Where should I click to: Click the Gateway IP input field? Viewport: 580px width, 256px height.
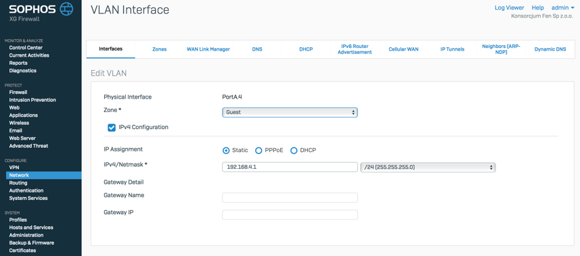tap(290, 215)
